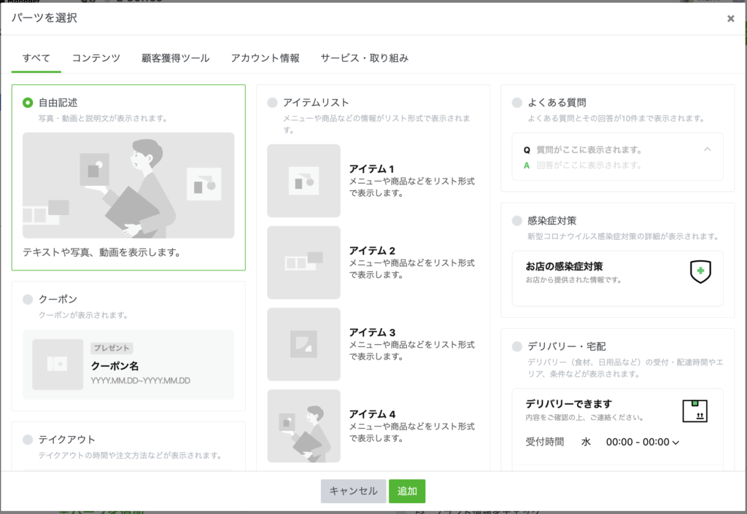Screen dimensions: 747x514
Task: Select the よくある質問 radio option
Action: click(517, 103)
